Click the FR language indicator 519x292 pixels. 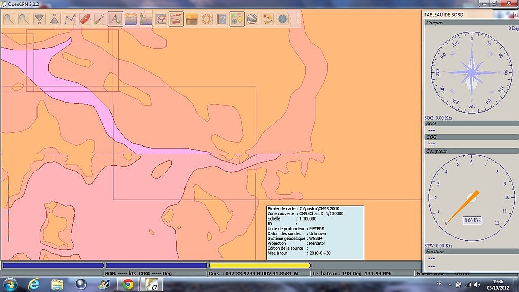point(439,283)
